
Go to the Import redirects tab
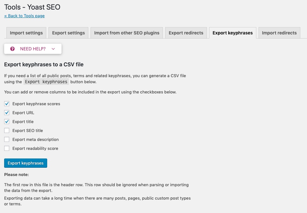click(x=279, y=33)
